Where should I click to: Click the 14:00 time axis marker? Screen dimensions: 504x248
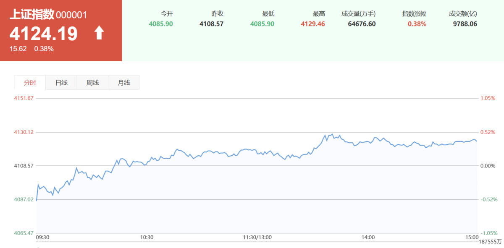[368, 237]
